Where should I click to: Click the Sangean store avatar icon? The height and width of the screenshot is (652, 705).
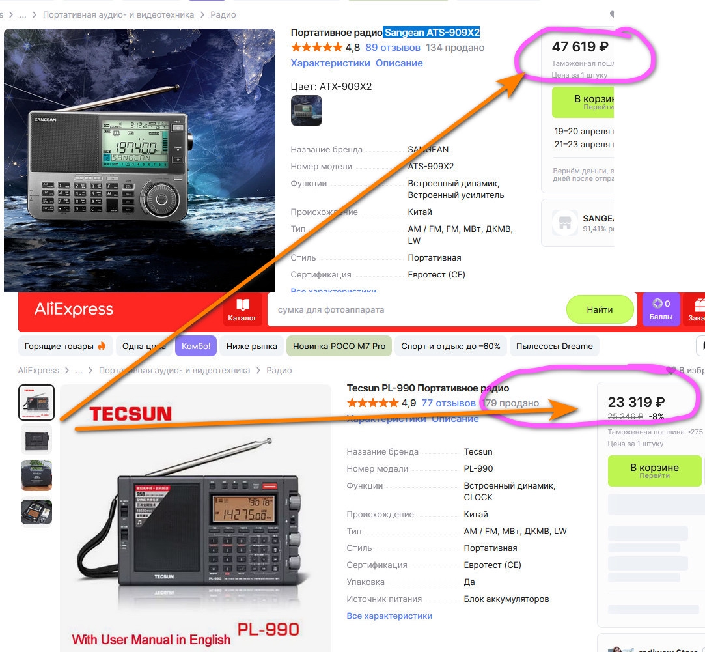(x=565, y=223)
